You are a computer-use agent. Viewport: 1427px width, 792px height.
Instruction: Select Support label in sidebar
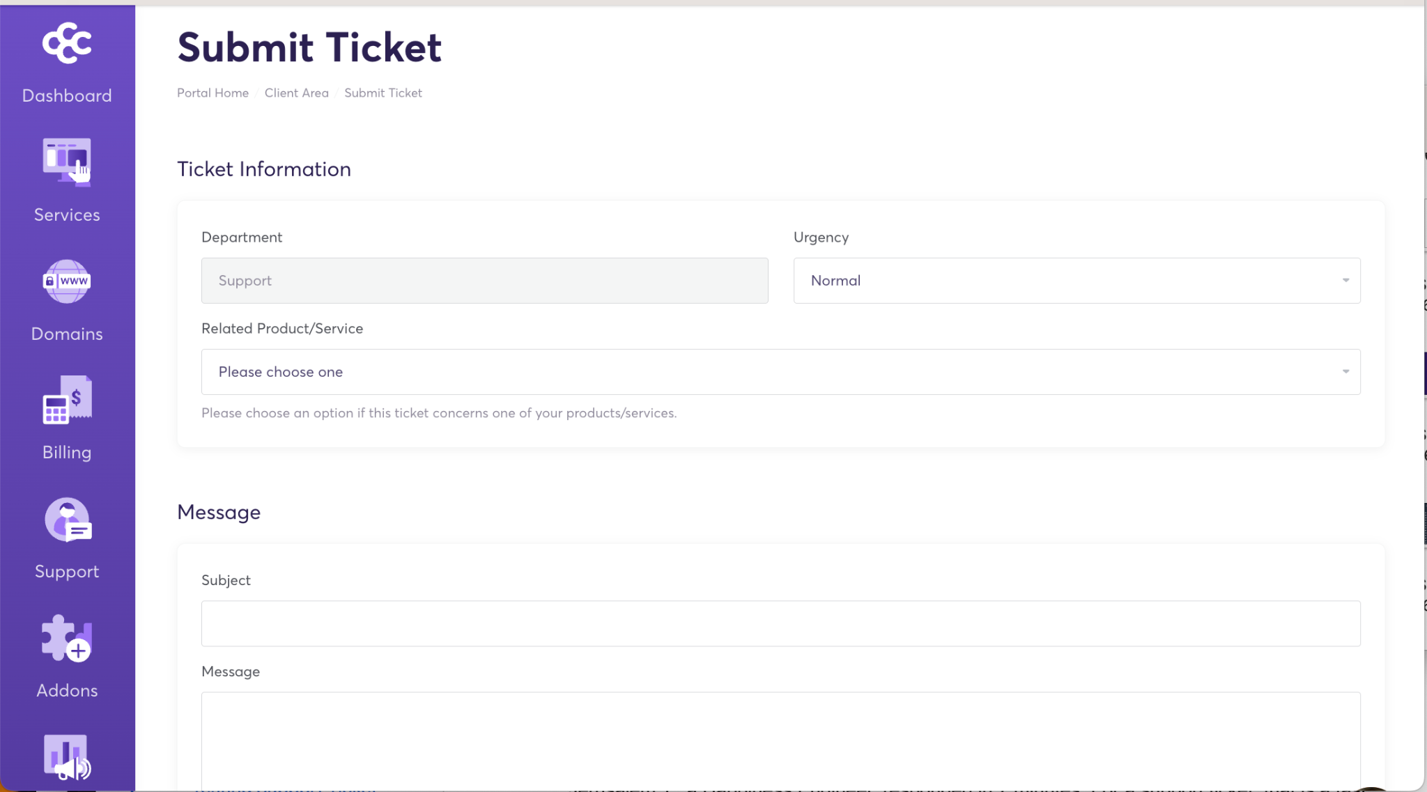(x=67, y=571)
